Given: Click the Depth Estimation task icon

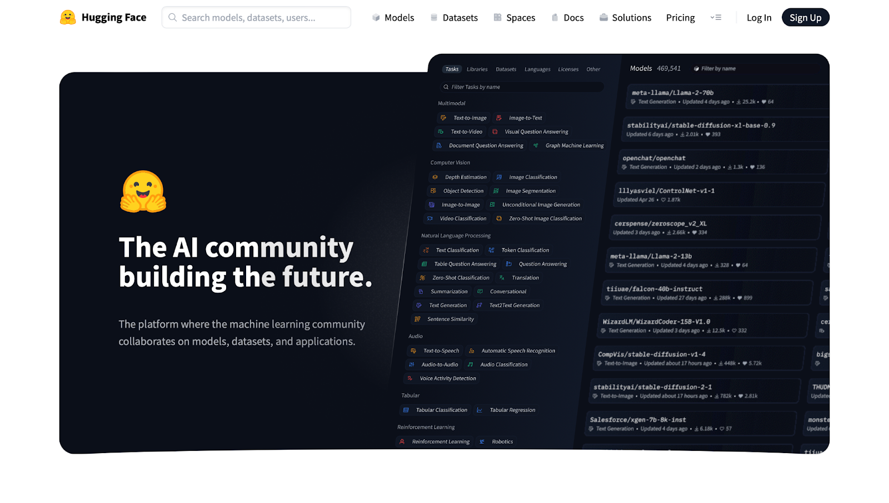Looking at the screenshot, I should 435,177.
